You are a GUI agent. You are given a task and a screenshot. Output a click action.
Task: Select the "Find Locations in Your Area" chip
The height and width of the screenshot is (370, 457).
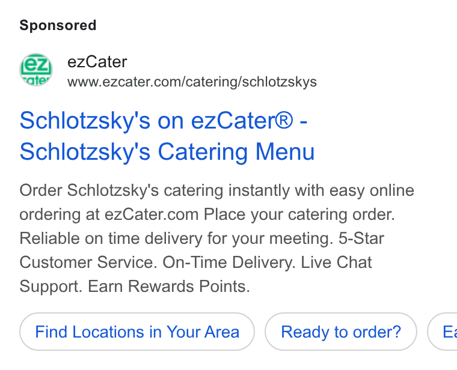pyautogui.click(x=137, y=332)
